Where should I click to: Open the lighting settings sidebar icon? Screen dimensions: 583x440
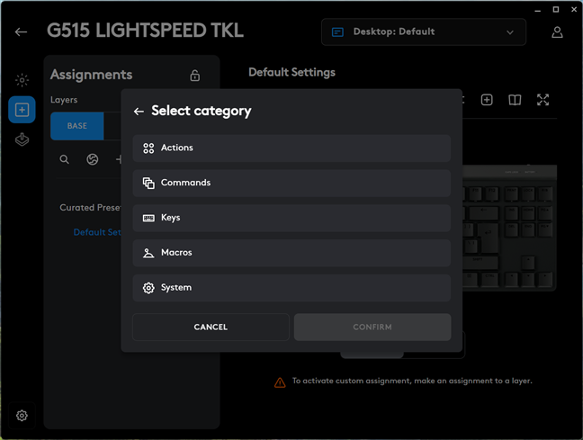pos(22,80)
